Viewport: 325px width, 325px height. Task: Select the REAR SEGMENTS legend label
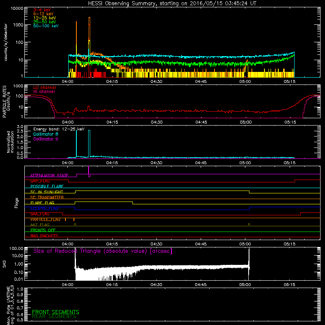click(54, 316)
